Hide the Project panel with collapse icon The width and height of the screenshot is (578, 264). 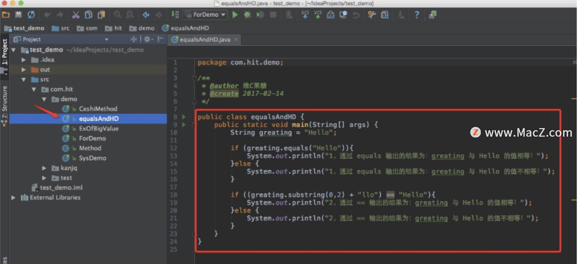pos(160,39)
